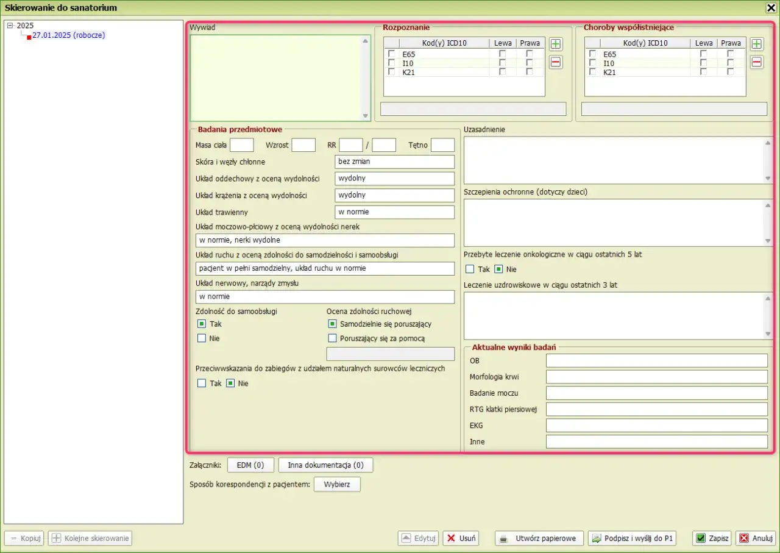Screen dimensions: 780x553
Task: Toggle Poruszający się za pomocą option
Action: (x=332, y=338)
